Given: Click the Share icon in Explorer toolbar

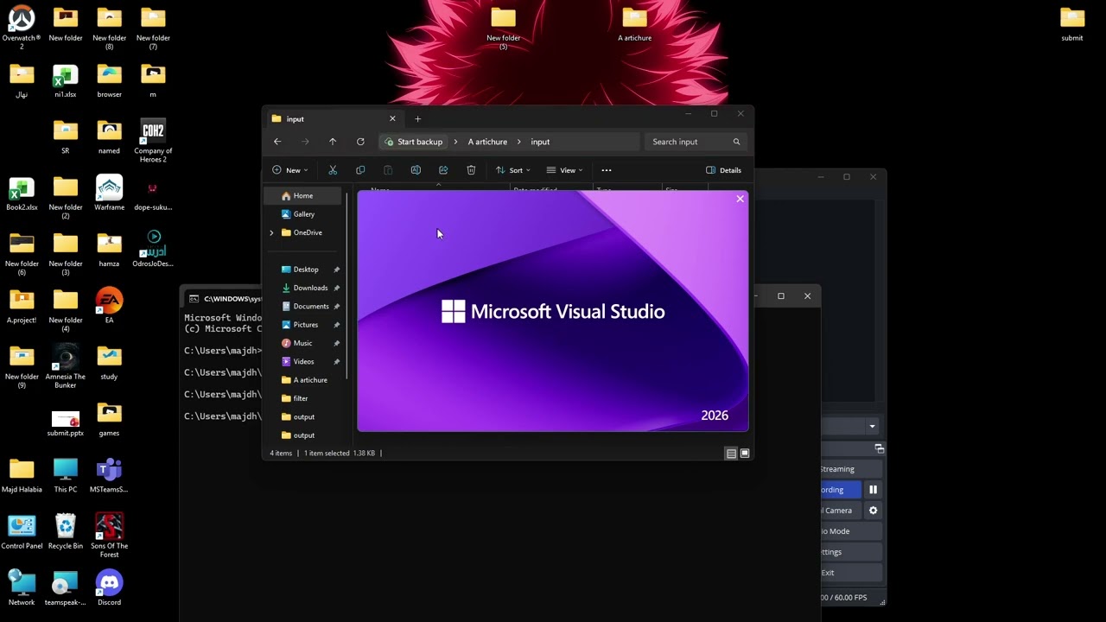Looking at the screenshot, I should (x=443, y=170).
